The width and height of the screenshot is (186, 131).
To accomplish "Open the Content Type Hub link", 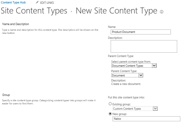I will click(13, 3).
